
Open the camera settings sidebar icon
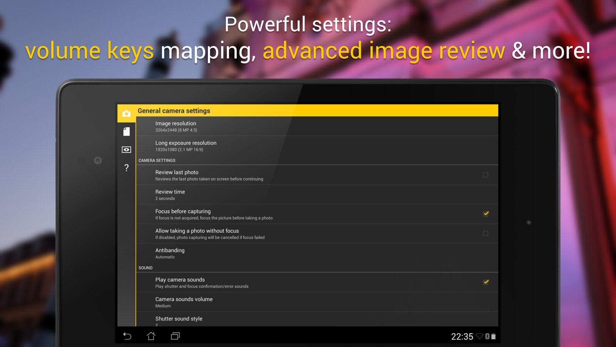tap(126, 113)
